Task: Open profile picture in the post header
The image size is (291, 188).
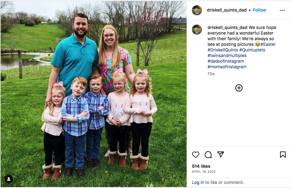Action: click(x=197, y=10)
